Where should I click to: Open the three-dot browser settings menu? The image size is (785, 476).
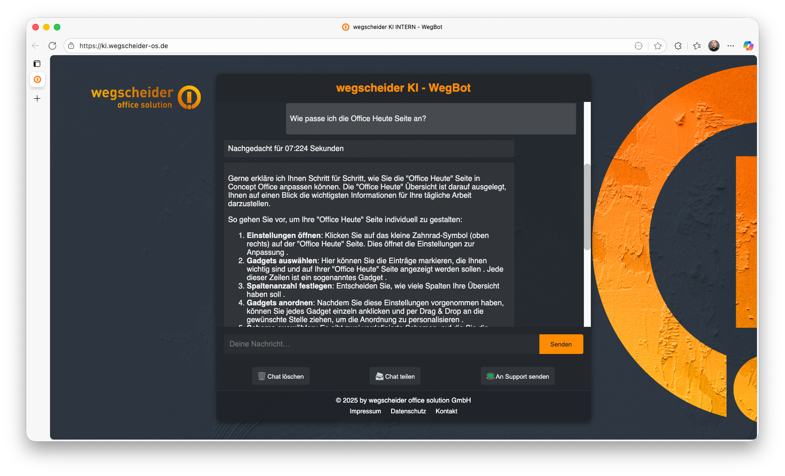731,46
